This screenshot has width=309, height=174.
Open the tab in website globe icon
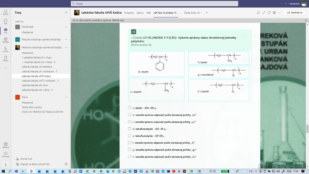coord(274,13)
